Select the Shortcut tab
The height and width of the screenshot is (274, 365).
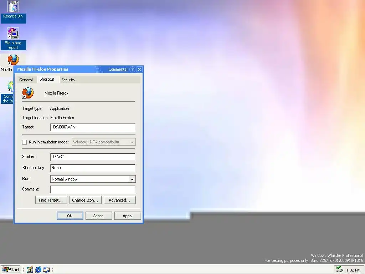pyautogui.click(x=47, y=79)
